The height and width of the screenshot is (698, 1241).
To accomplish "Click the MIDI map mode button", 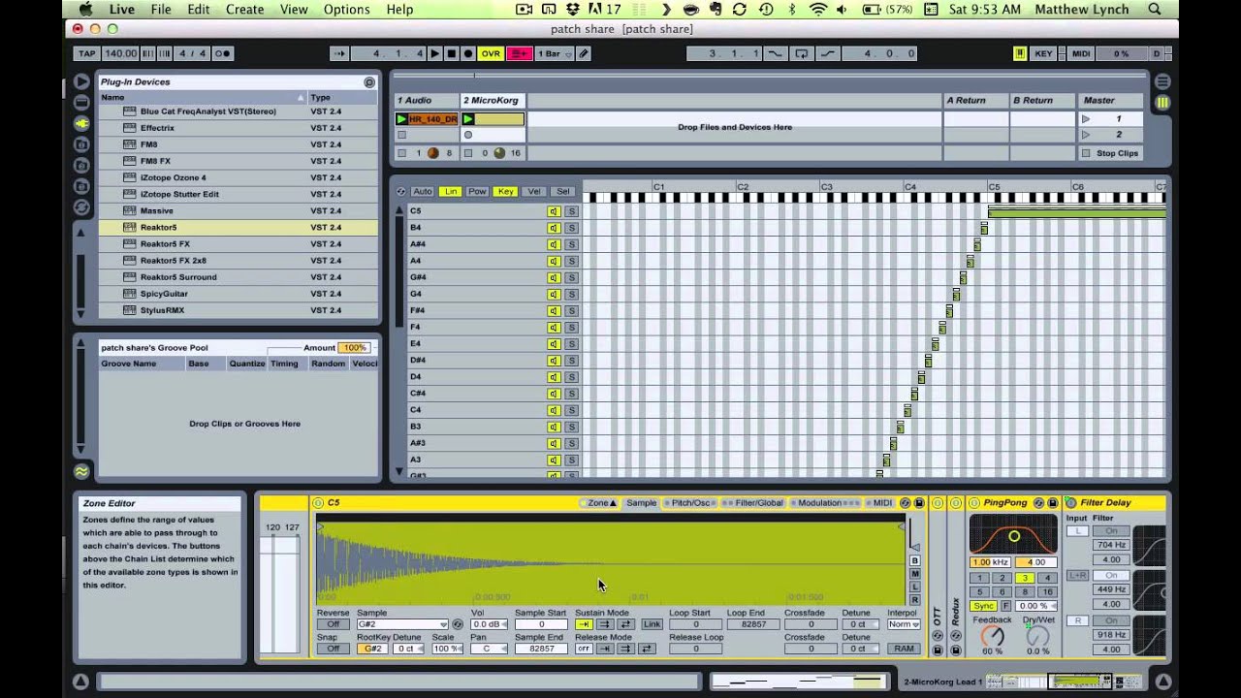I will (x=1081, y=53).
